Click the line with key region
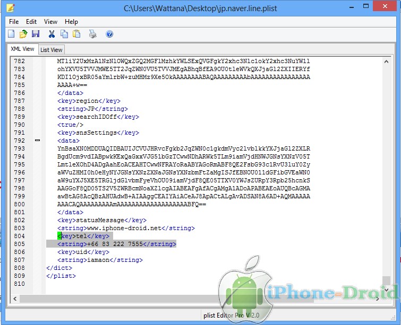This screenshot has height=325, width=401. pyautogui.click(x=89, y=101)
